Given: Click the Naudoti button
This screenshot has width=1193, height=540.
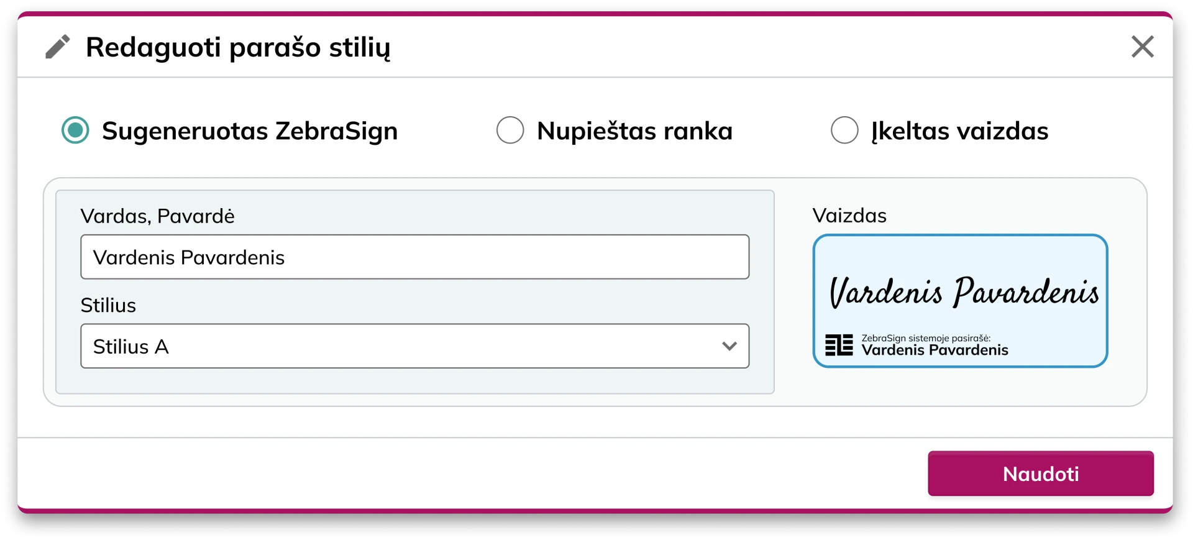Looking at the screenshot, I should click(1041, 473).
